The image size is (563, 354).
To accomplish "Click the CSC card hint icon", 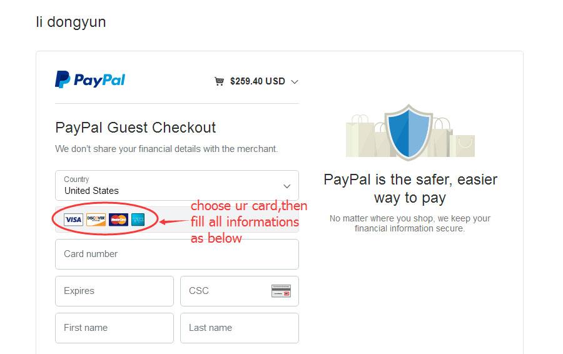I will pos(281,291).
